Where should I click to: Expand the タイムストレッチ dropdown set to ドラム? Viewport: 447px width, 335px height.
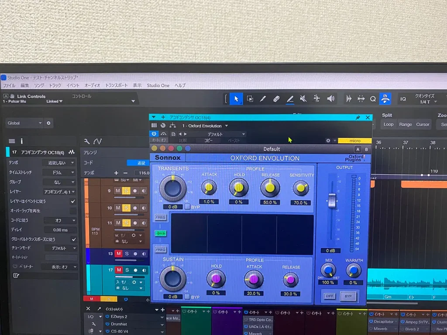(60, 172)
